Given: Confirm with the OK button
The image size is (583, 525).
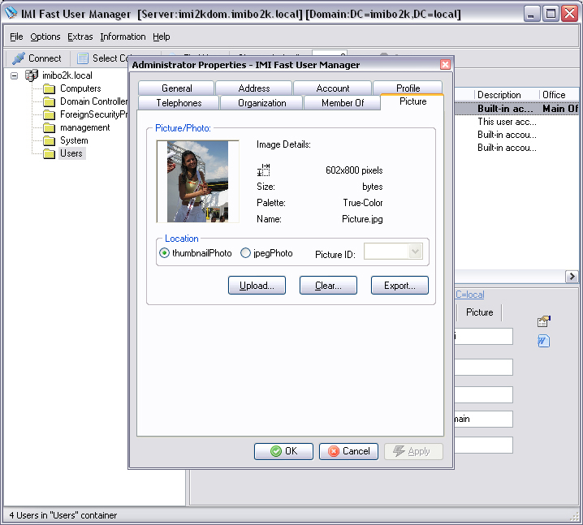Looking at the screenshot, I should point(283,451).
